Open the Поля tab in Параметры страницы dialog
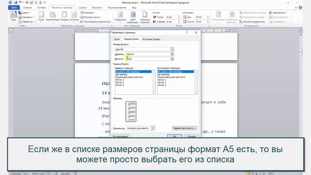Image resolution: width=311 pixels, height=175 pixels. click(117, 39)
